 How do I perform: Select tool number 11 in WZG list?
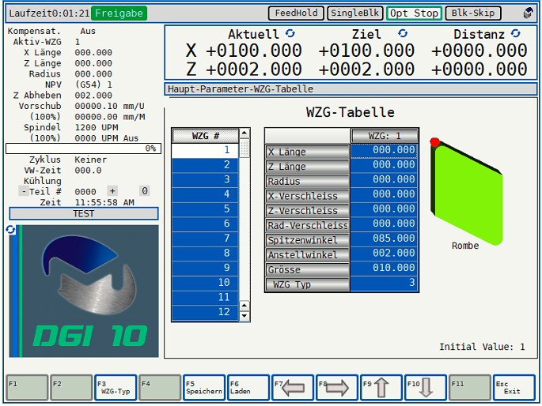tap(205, 297)
